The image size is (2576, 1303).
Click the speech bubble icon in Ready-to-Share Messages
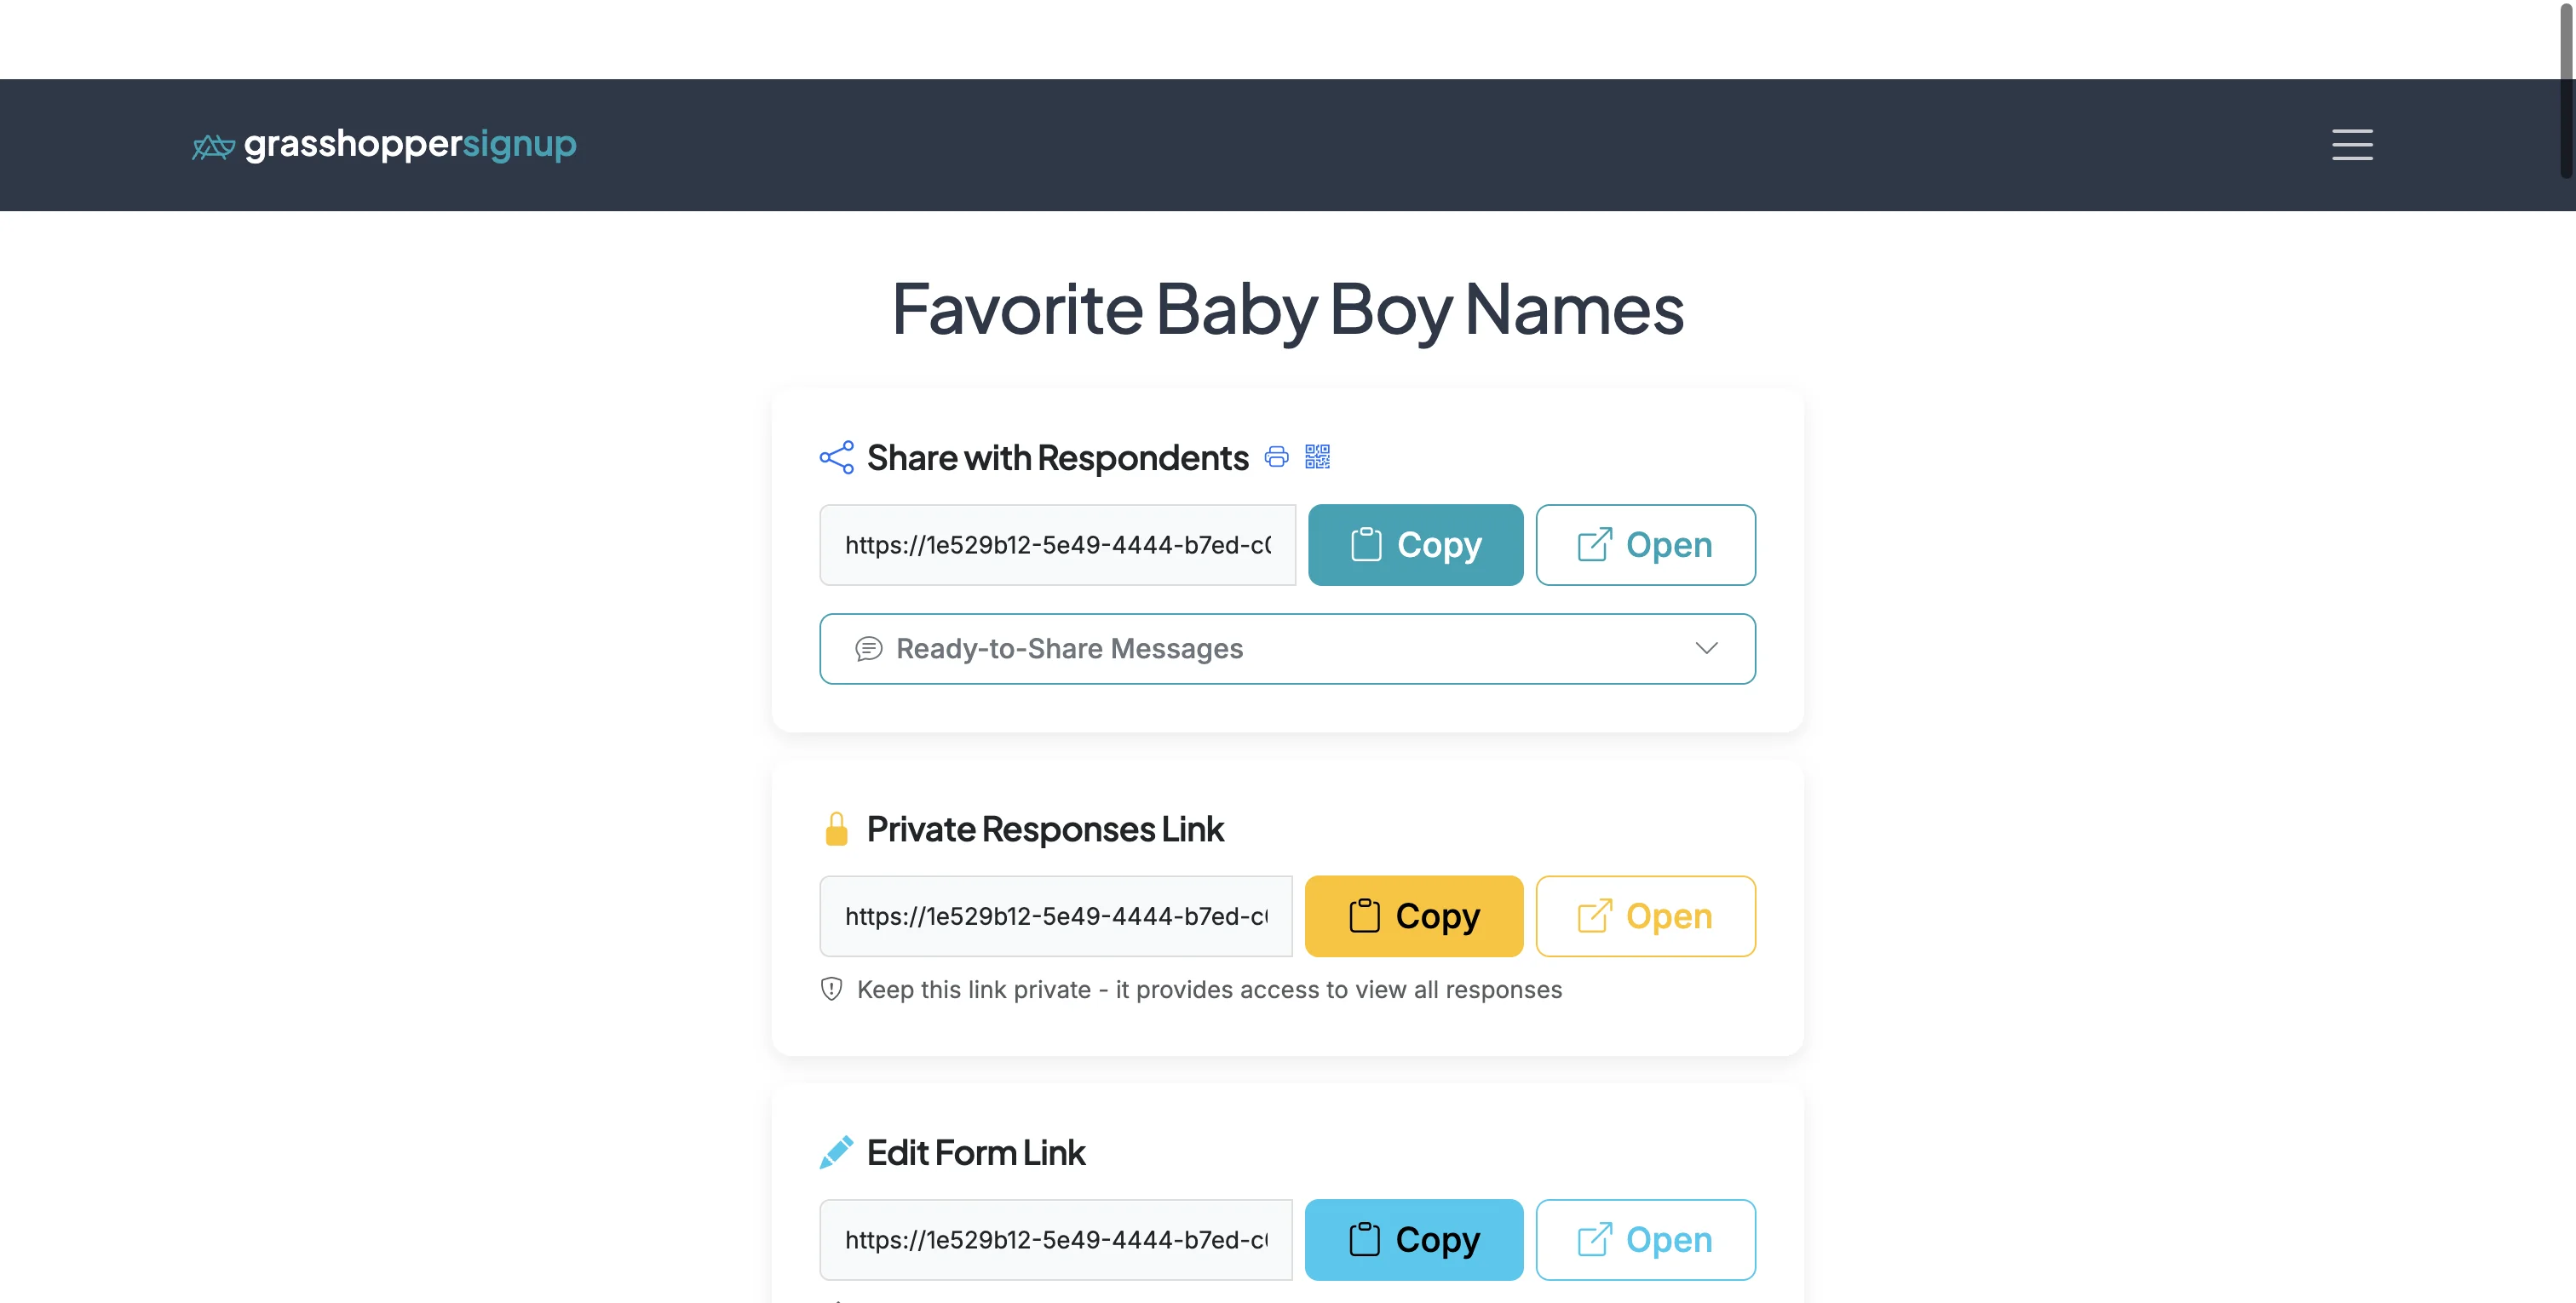click(869, 648)
